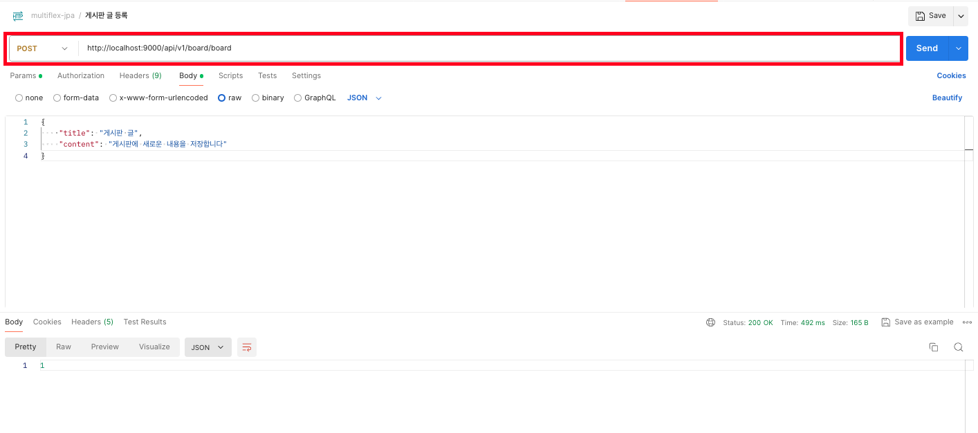
Task: Click the "content" key in request body
Action: click(80, 144)
